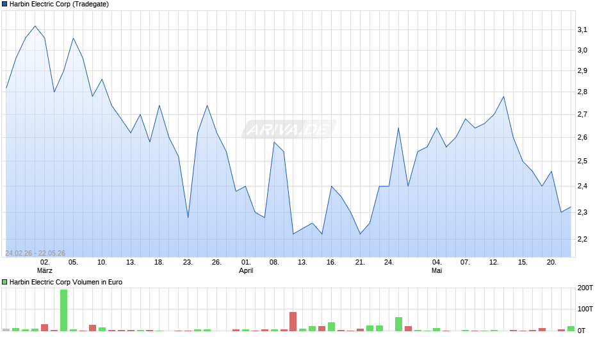The image size is (602, 337).
Task: Click the green Volumen legend square
Action: click(4, 282)
